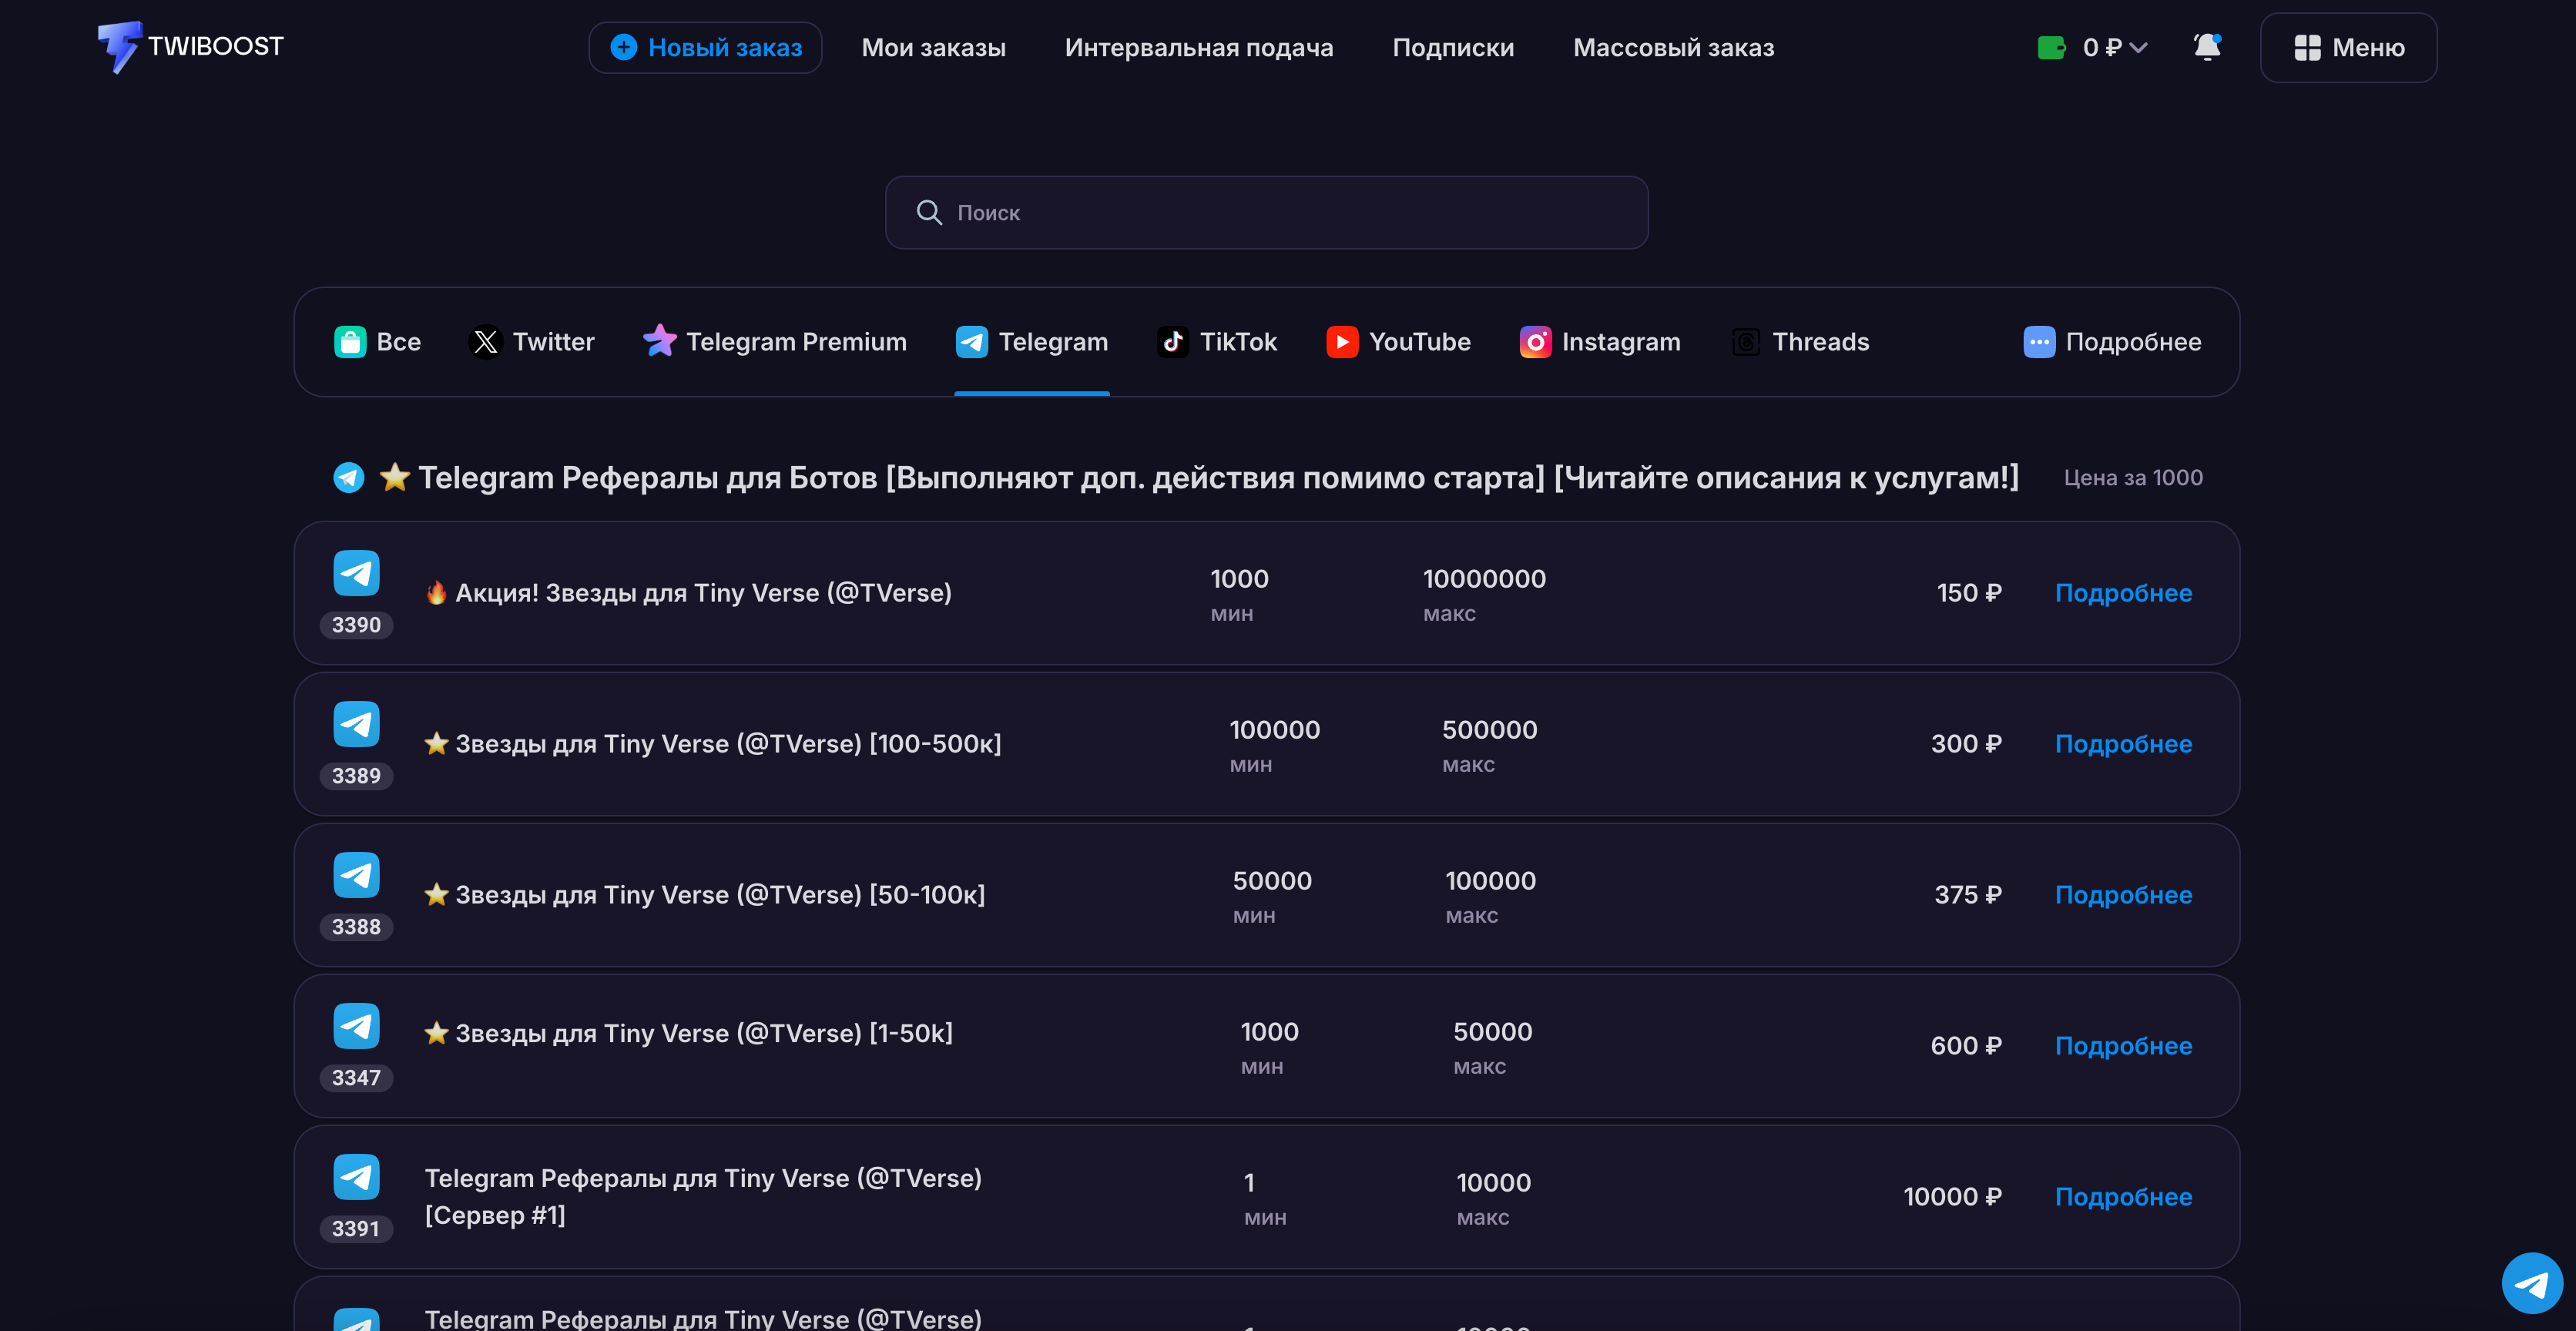Expand the balance dropdown chevron
The image size is (2576, 1331).
pos(2139,47)
